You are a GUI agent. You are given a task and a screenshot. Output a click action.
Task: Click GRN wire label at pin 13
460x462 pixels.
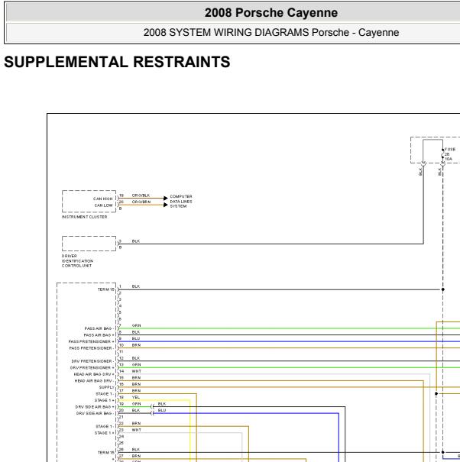coord(136,365)
